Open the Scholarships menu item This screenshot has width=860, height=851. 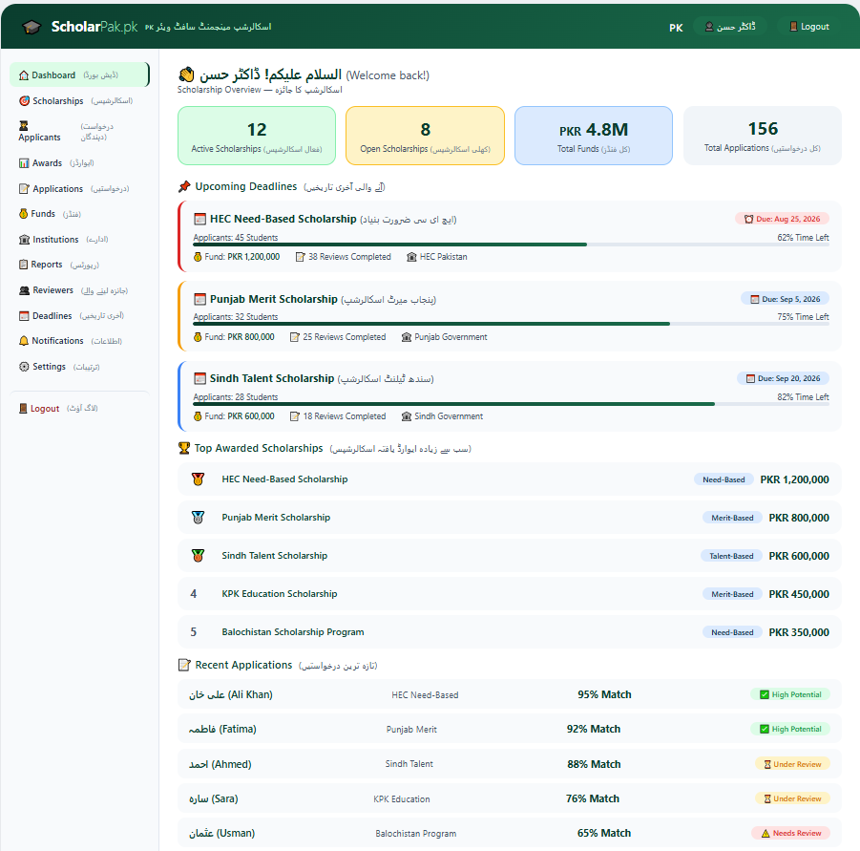click(79, 101)
